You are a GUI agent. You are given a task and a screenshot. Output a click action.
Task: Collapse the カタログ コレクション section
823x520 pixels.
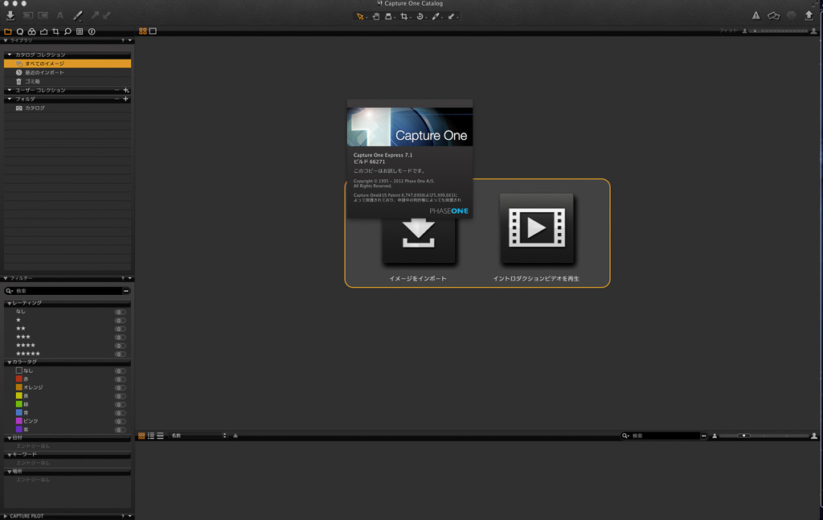tap(10, 55)
